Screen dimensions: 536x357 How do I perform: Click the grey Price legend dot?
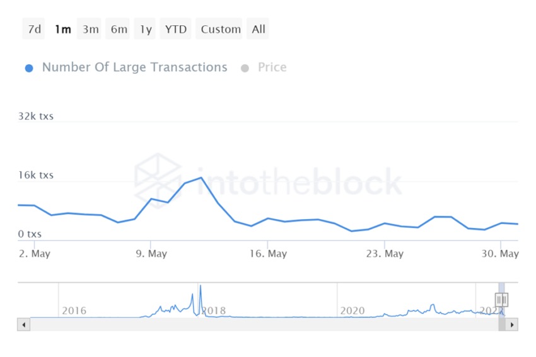point(245,68)
